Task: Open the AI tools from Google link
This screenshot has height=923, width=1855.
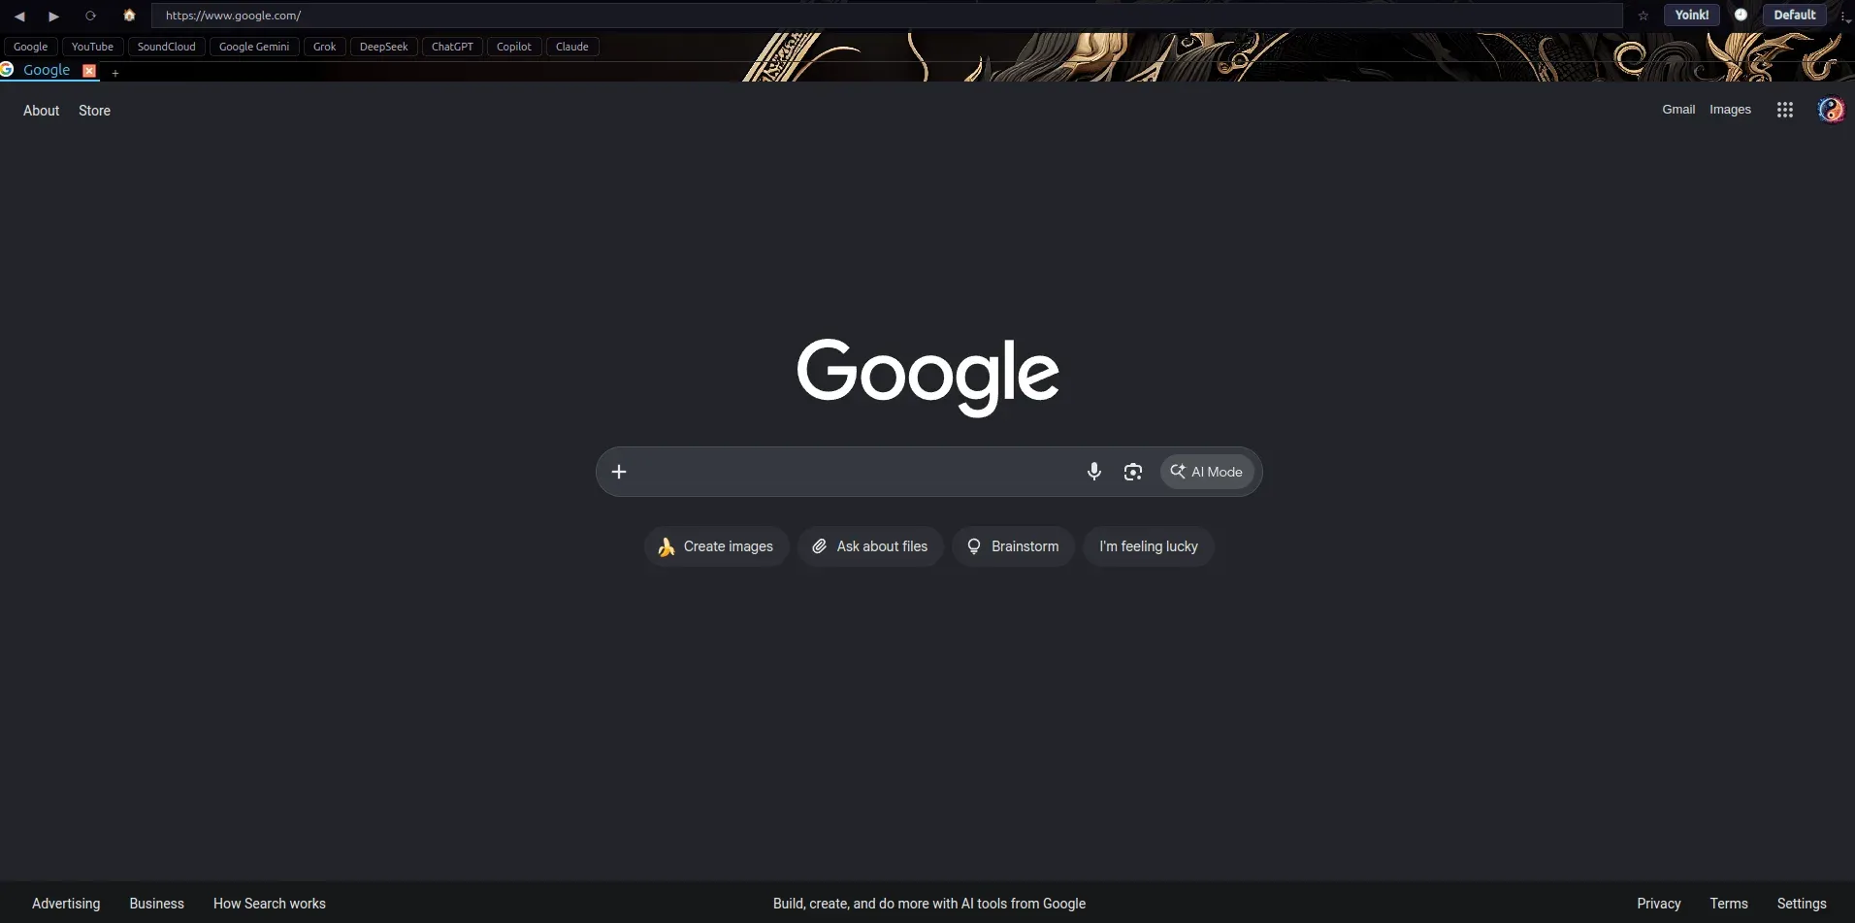Action: (929, 904)
